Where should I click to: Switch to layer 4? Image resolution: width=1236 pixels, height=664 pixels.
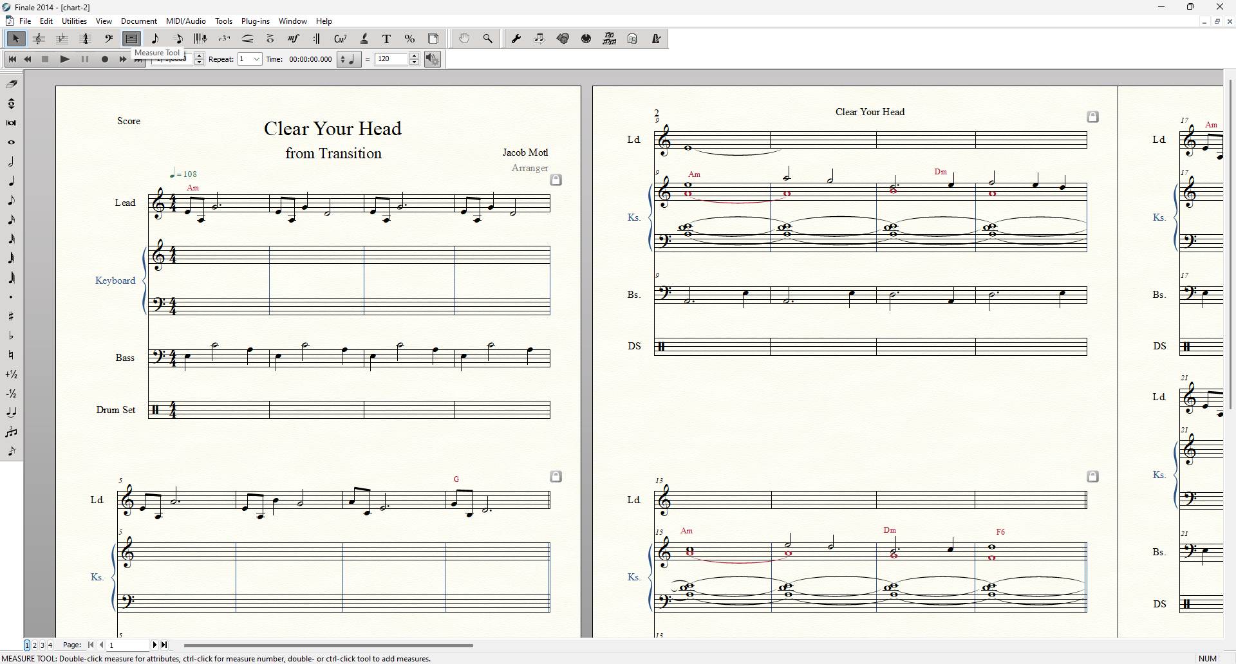(x=50, y=645)
